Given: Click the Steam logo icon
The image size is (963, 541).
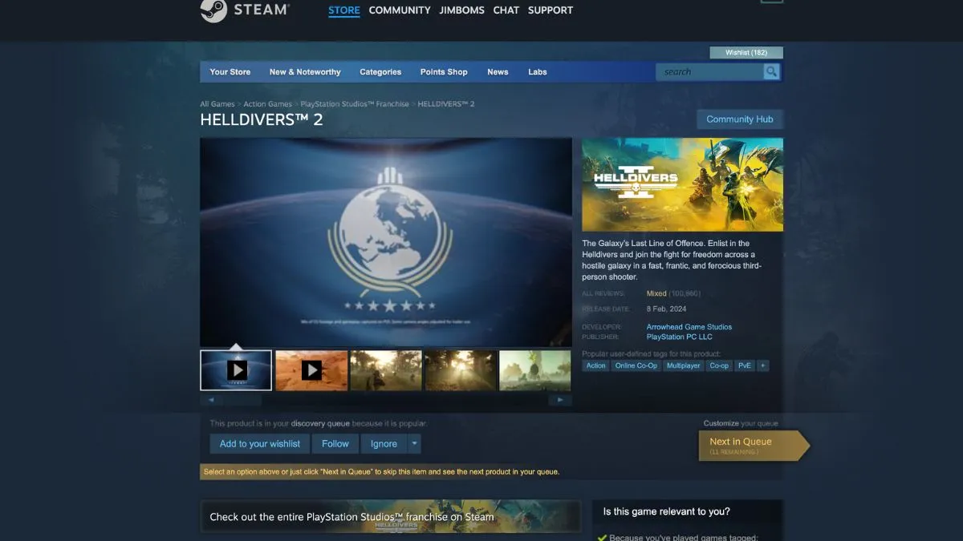Looking at the screenshot, I should pyautogui.click(x=213, y=10).
